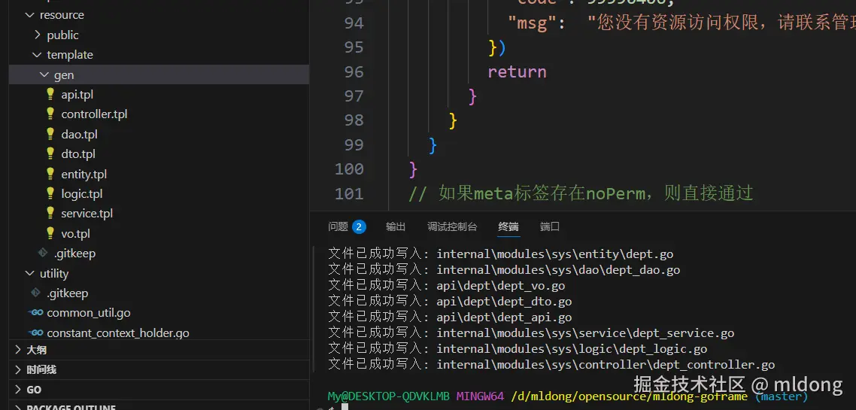Image resolution: width=856 pixels, height=410 pixels.
Task: Click the service.tpl file icon
Action: click(50, 214)
